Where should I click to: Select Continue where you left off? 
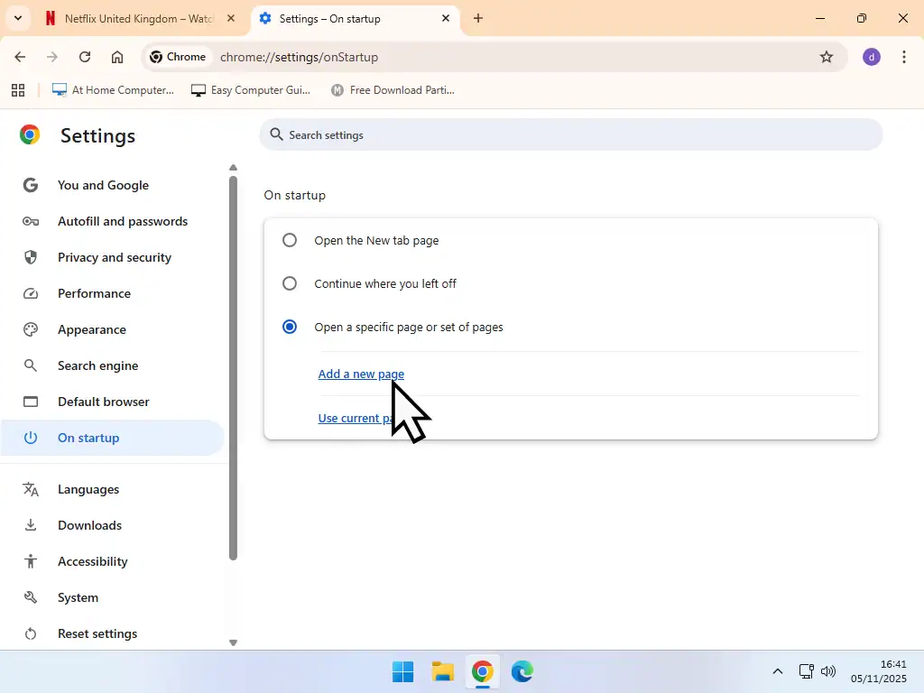coord(289,283)
